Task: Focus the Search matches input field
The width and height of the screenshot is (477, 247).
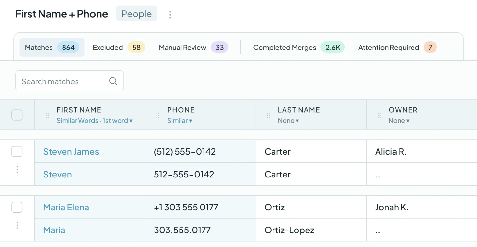Action: point(70,81)
